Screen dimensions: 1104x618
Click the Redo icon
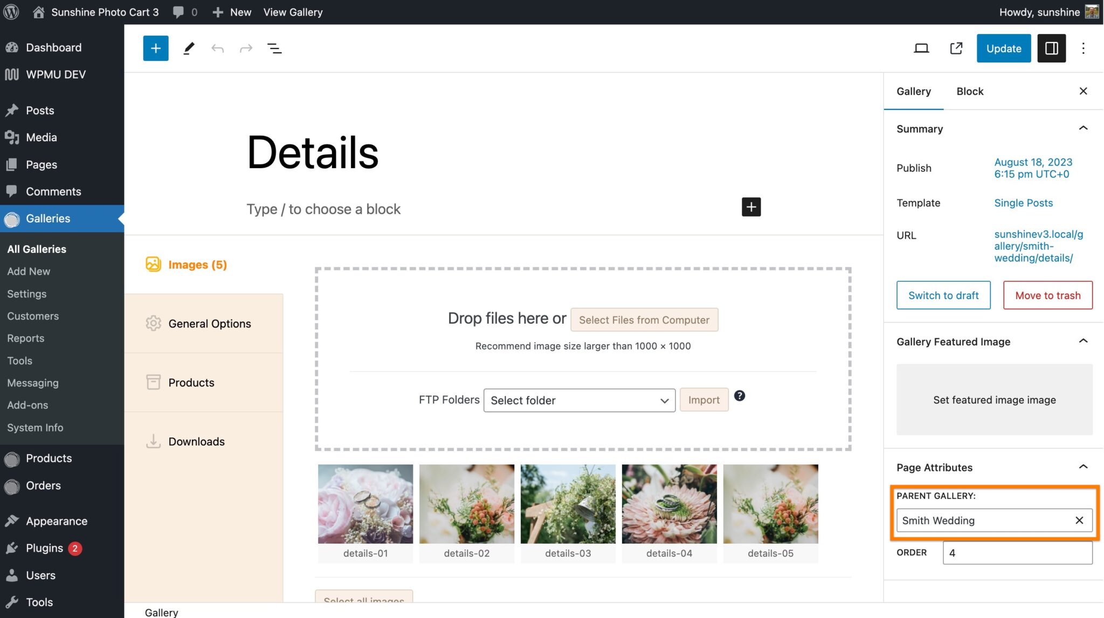pos(246,48)
